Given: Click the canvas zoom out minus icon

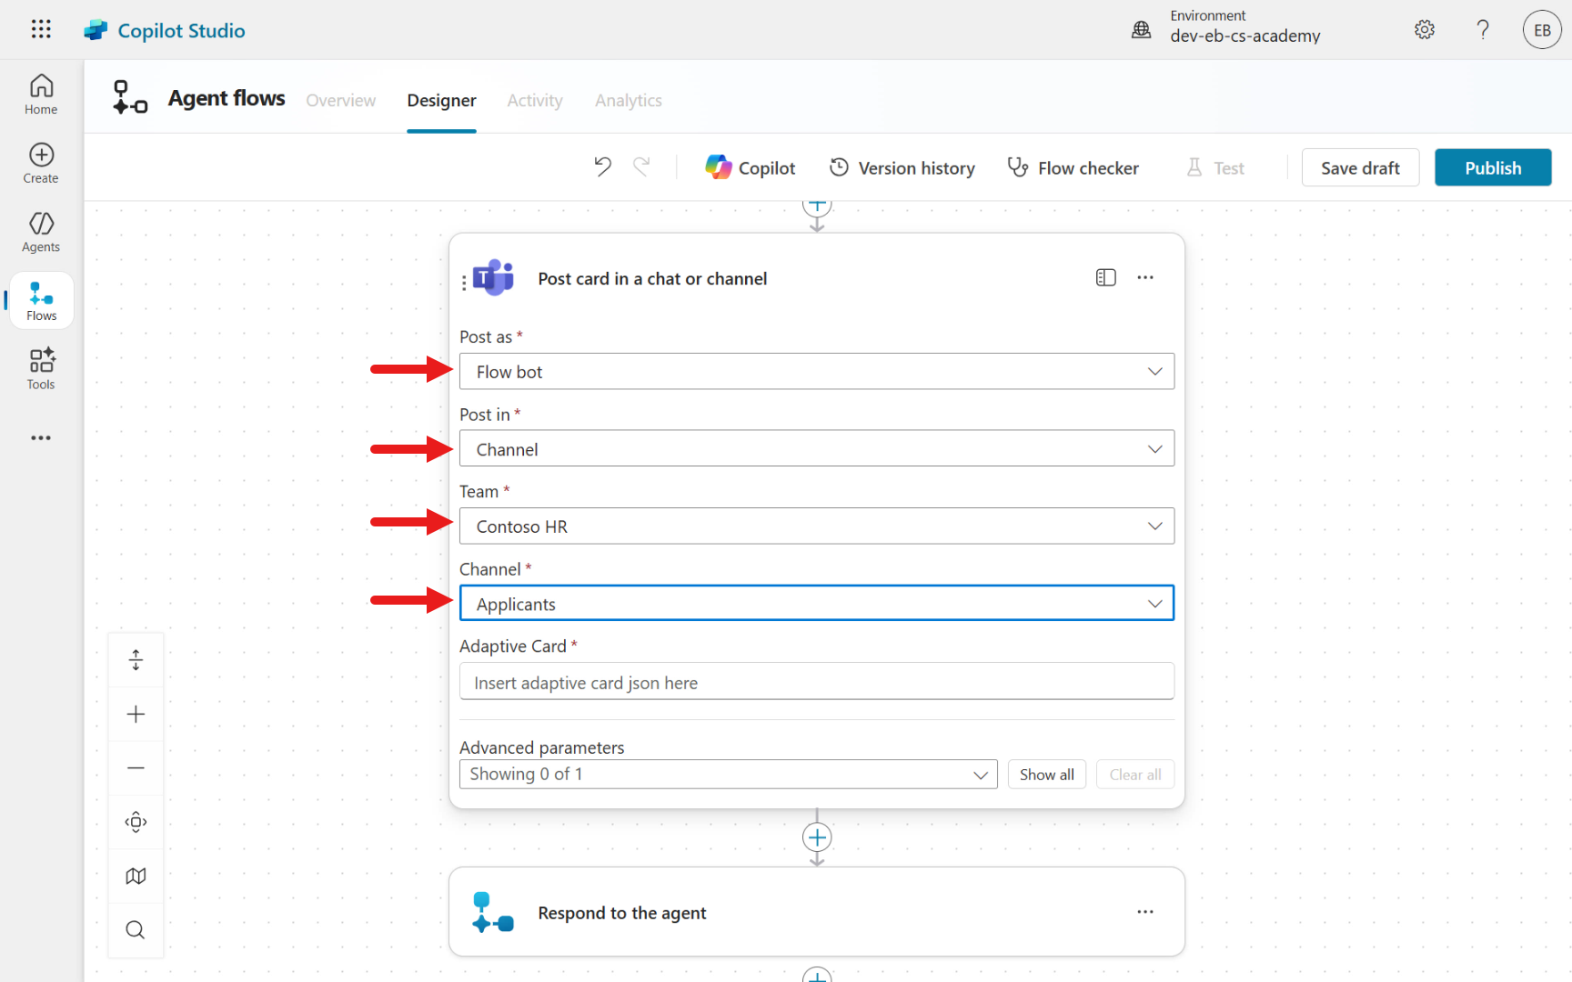Looking at the screenshot, I should pyautogui.click(x=136, y=768).
